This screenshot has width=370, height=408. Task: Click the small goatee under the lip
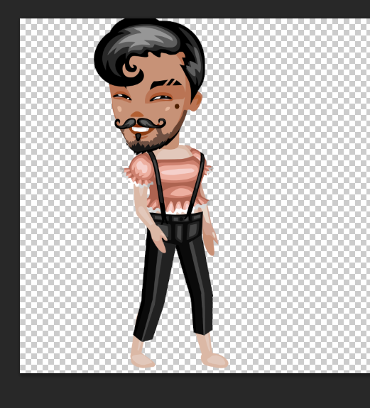point(138,137)
